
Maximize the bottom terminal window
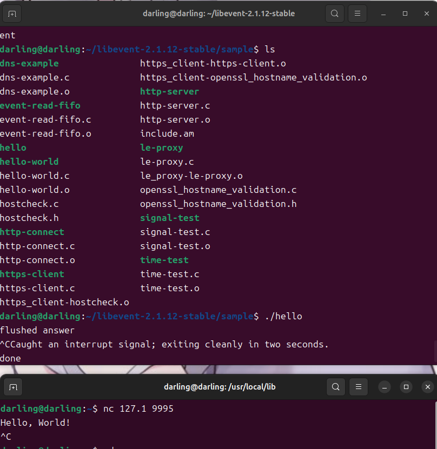coord(406,387)
